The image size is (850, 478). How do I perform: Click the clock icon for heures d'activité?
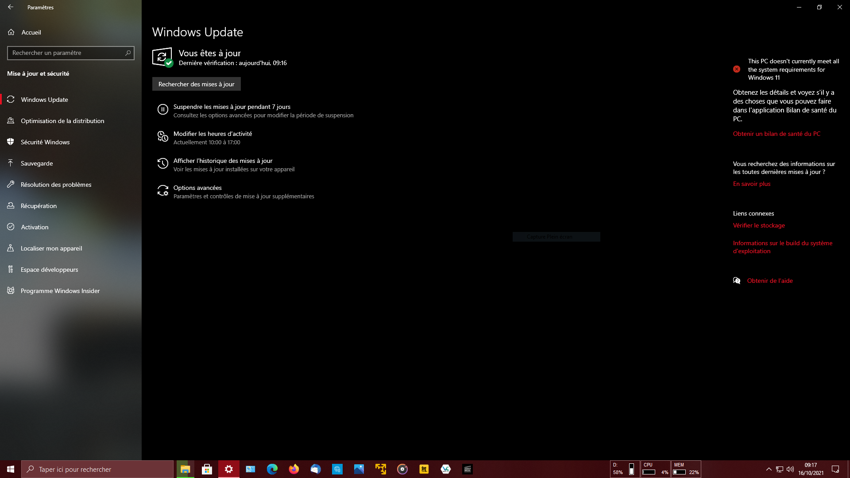point(162,137)
